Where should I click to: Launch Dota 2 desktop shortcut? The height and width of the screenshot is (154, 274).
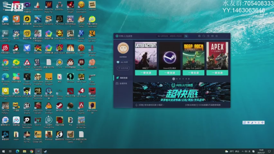(x=70, y=92)
